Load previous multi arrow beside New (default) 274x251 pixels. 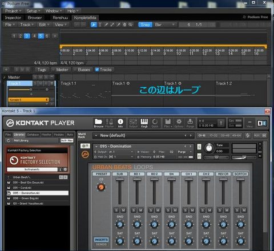(186, 135)
